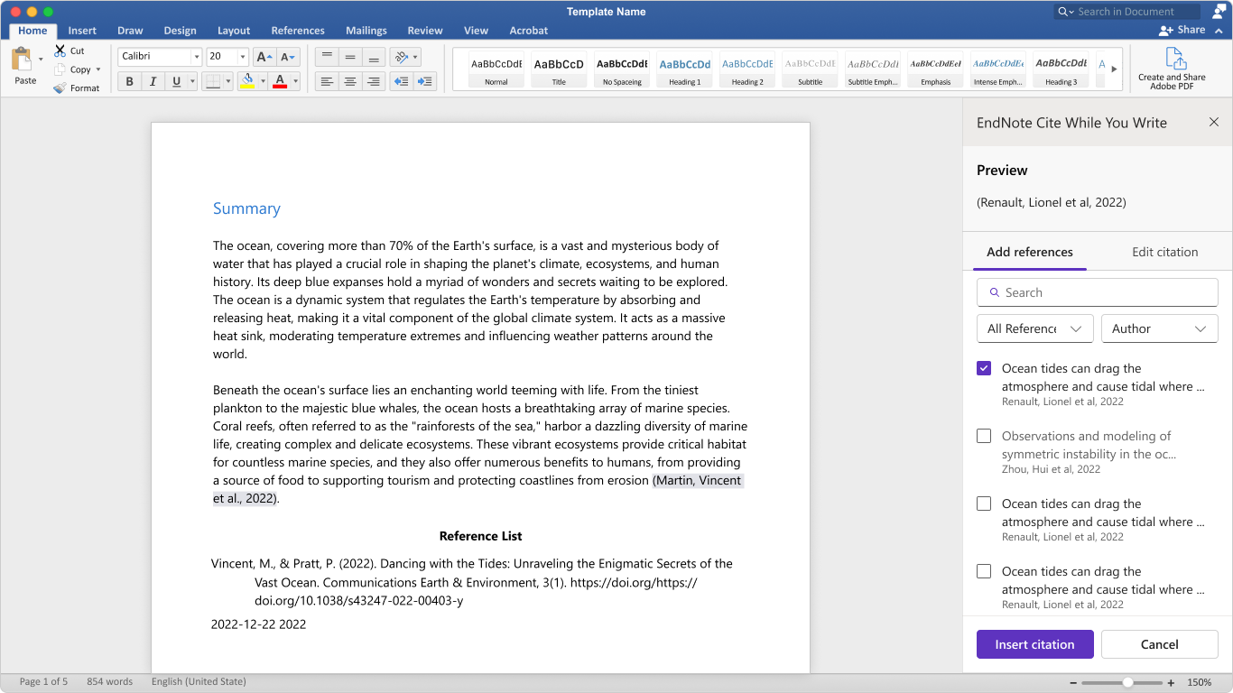Increase the font size
Viewport: 1233px width, 693px height.
[264, 56]
